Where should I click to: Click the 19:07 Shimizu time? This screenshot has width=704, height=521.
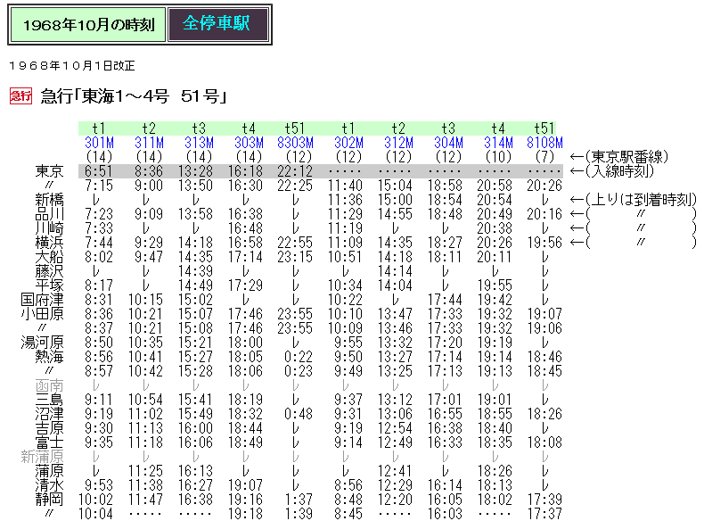245,485
